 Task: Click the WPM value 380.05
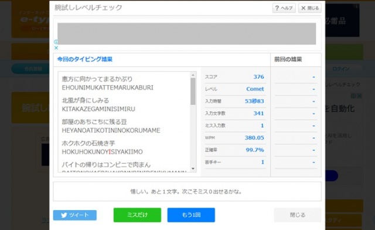[254, 137]
